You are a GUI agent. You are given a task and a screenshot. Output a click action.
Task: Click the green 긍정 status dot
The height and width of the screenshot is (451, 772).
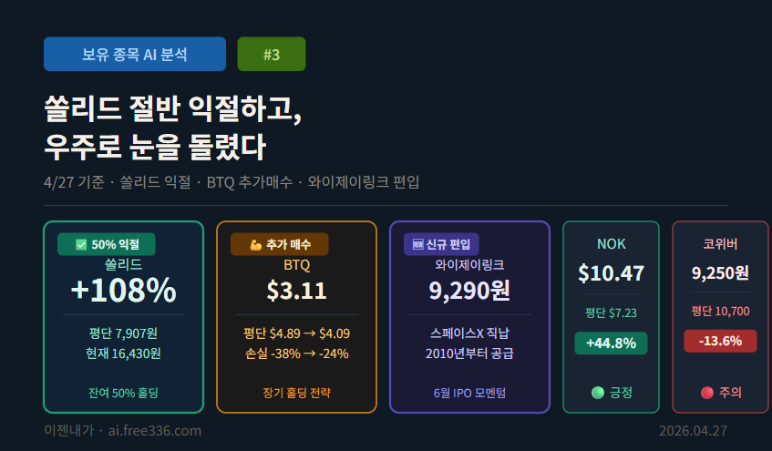click(x=598, y=393)
